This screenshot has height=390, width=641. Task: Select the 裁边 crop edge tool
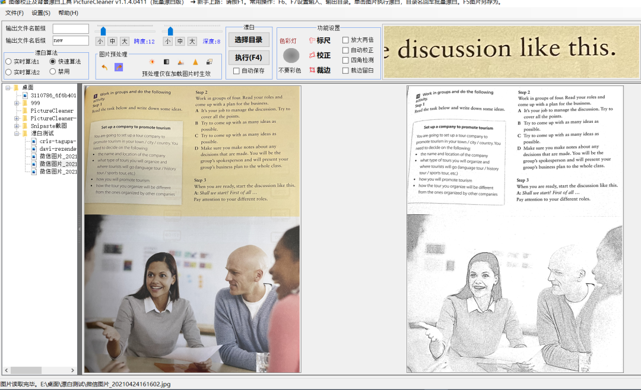tap(319, 70)
